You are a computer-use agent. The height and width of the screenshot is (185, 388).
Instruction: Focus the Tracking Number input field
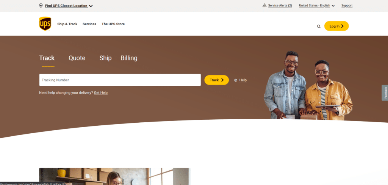pyautogui.click(x=120, y=80)
